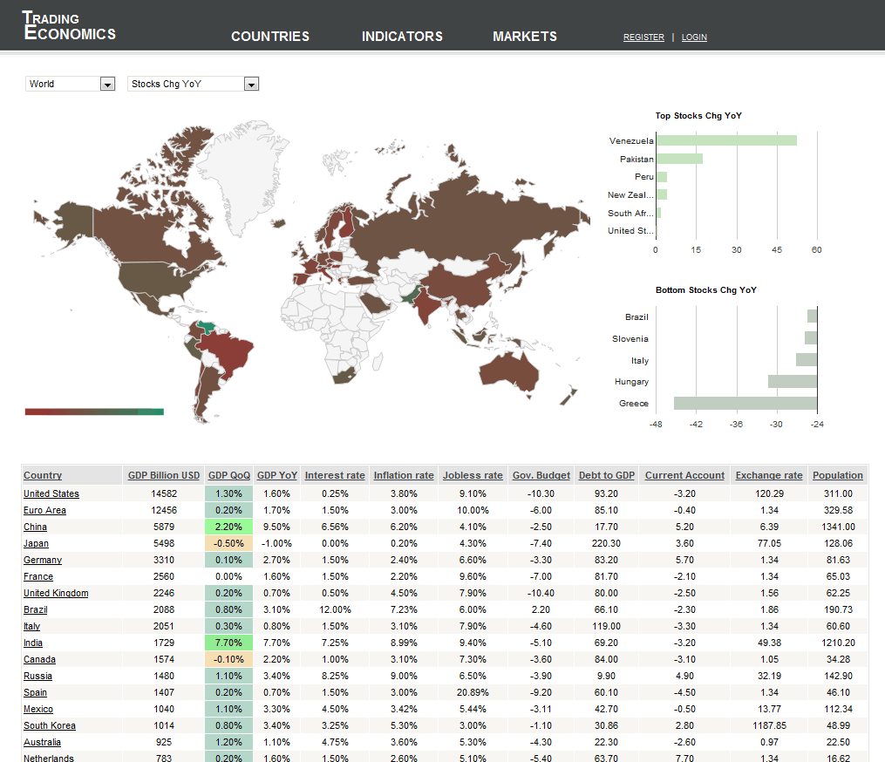The width and height of the screenshot is (885, 762).
Task: Open the MARKETS menu
Action: (525, 36)
